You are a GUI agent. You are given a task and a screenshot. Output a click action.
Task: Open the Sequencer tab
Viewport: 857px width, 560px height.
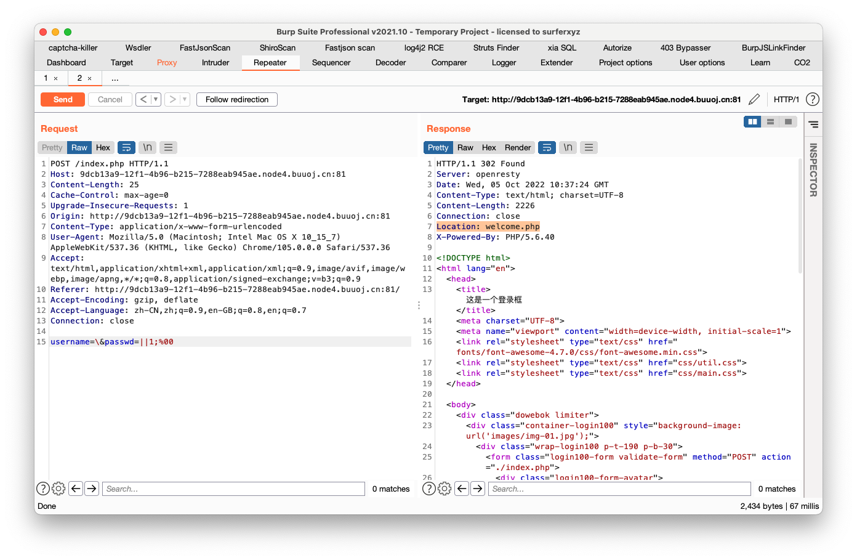[331, 62]
